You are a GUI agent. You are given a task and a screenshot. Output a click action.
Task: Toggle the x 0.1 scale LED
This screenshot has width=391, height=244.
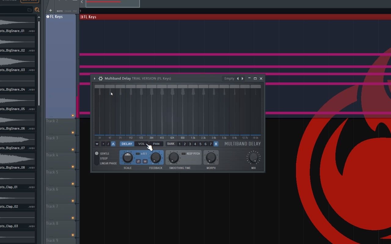pyautogui.click(x=138, y=154)
